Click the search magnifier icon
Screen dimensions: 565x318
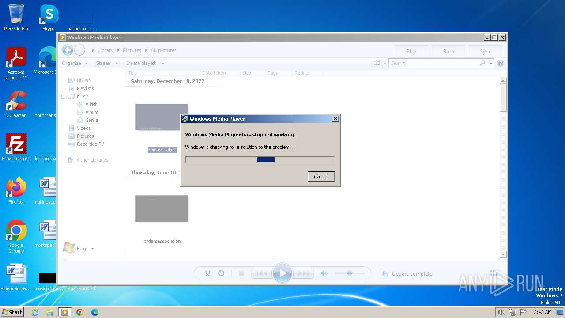point(483,63)
